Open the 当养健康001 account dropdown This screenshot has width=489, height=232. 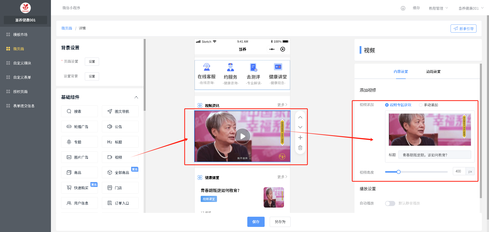pos(471,8)
